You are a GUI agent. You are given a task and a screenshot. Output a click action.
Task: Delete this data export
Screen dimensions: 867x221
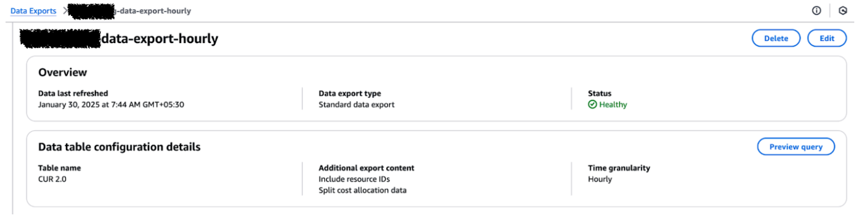pyautogui.click(x=776, y=38)
